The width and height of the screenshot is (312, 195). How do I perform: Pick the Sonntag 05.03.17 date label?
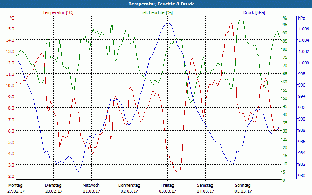243,188
